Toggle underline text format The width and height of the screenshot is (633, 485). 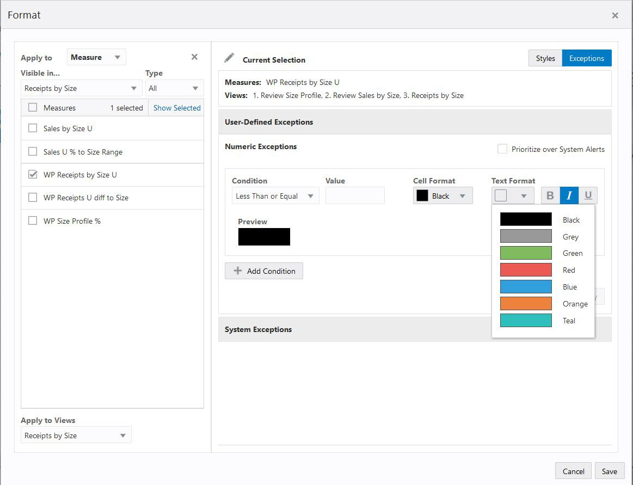tap(588, 195)
